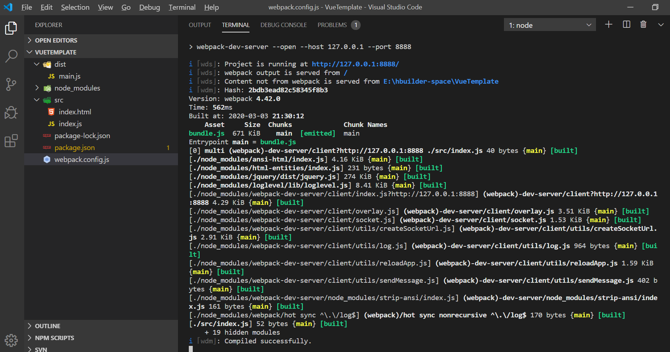This screenshot has height=352, width=670.
Task: Open the Source Control view
Action: click(x=11, y=84)
